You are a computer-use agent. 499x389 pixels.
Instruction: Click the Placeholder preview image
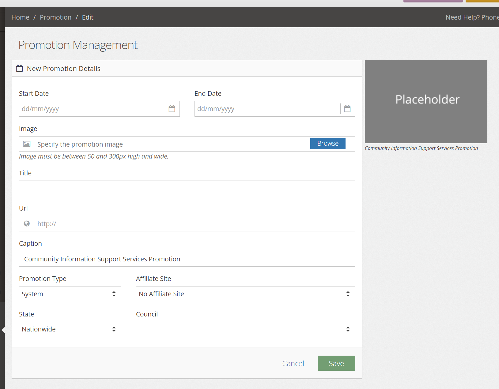pos(426,102)
